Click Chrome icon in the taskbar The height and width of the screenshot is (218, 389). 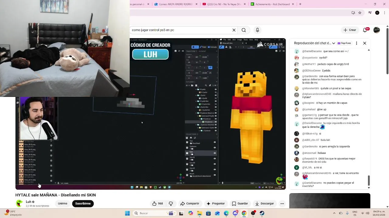pyautogui.click(x=244, y=213)
